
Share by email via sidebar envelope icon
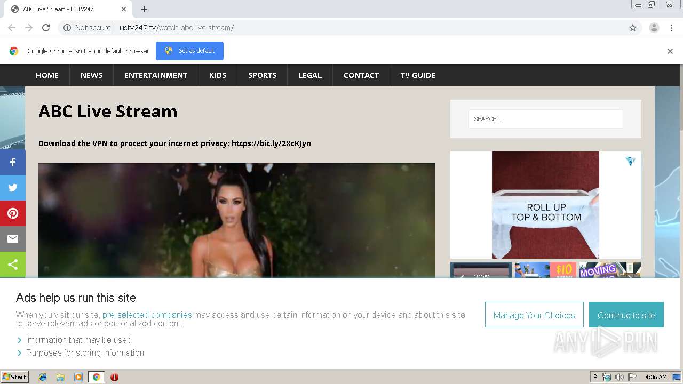(13, 239)
